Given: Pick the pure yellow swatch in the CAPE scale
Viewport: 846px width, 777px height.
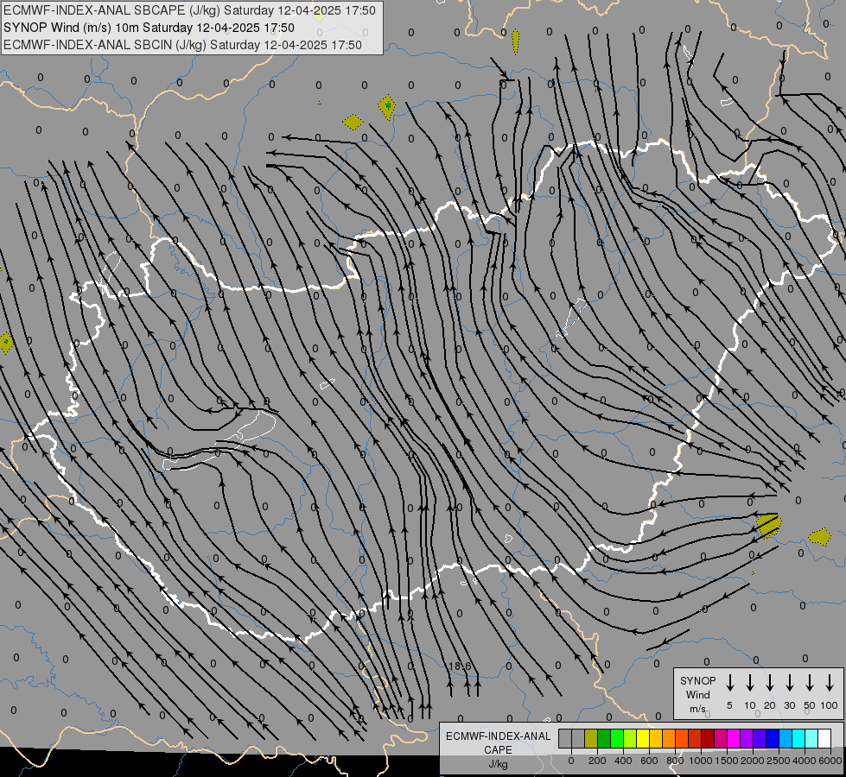Looking at the screenshot, I should point(643,738).
